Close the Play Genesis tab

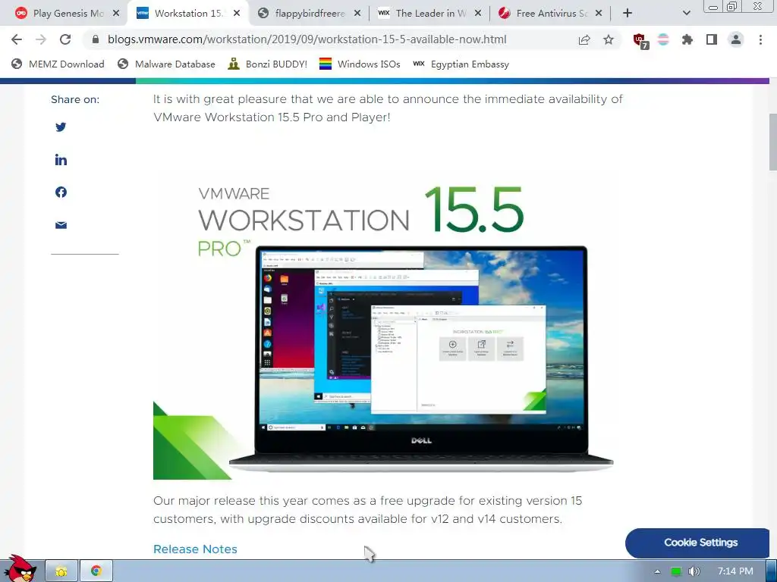tap(116, 14)
